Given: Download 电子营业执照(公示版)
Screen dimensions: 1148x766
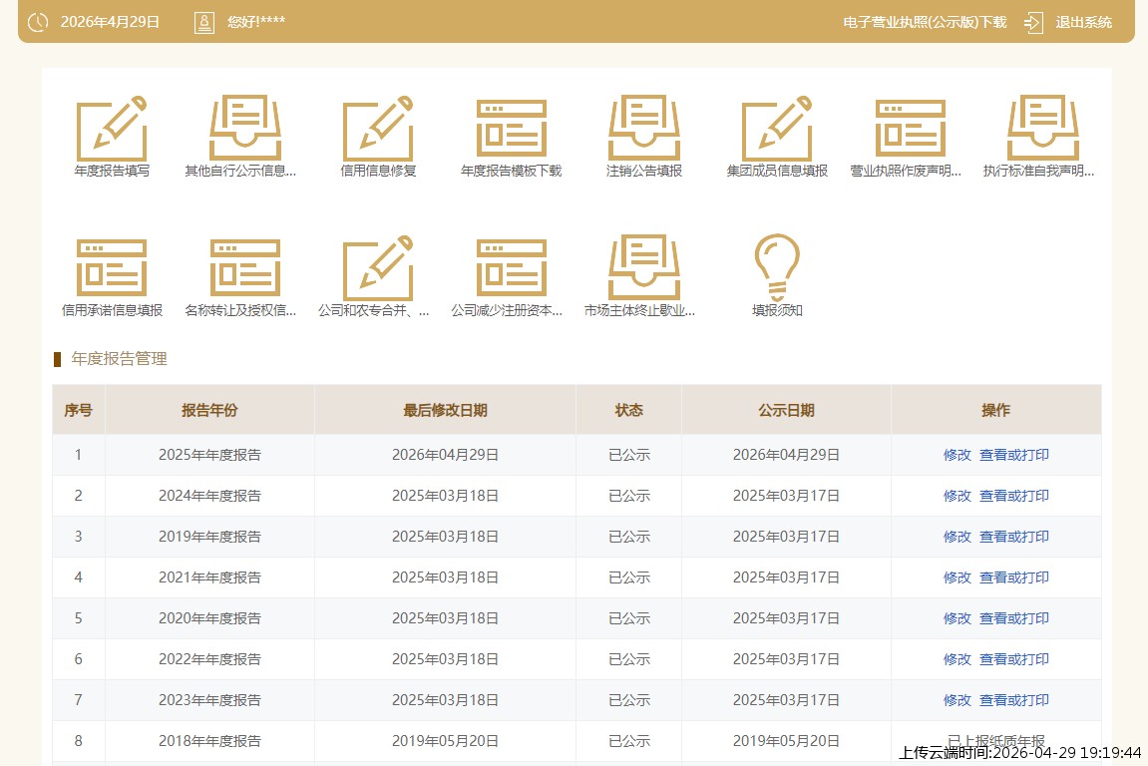Looking at the screenshot, I should coord(925,22).
